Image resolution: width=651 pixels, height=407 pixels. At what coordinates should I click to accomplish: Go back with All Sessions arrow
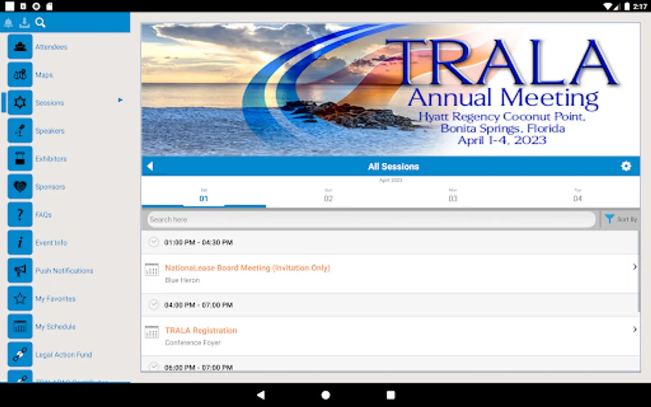pos(150,166)
